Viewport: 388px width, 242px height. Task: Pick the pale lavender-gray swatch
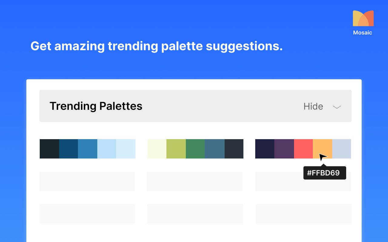click(342, 149)
